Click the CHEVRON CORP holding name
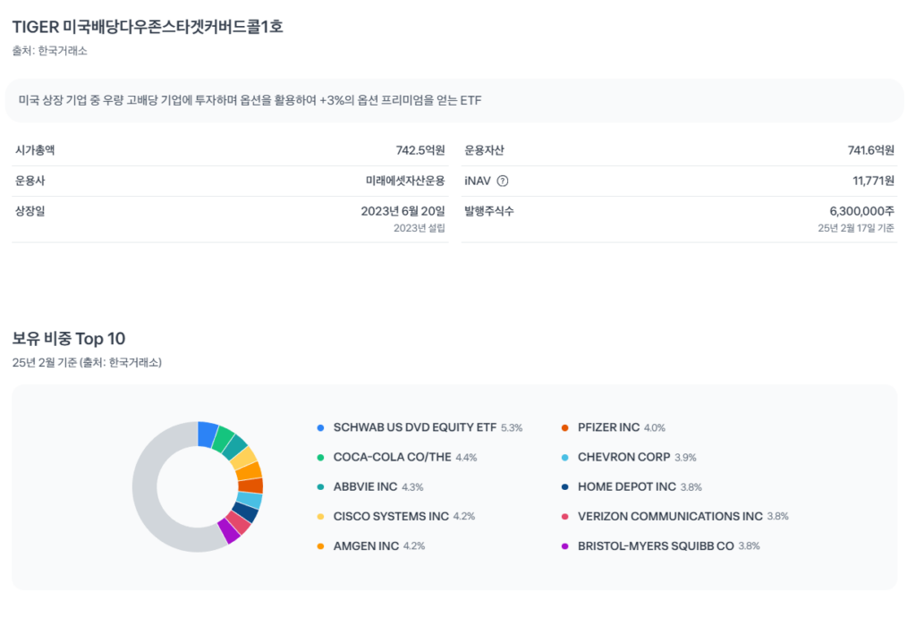Viewport: 916px width, 625px height. point(623,457)
